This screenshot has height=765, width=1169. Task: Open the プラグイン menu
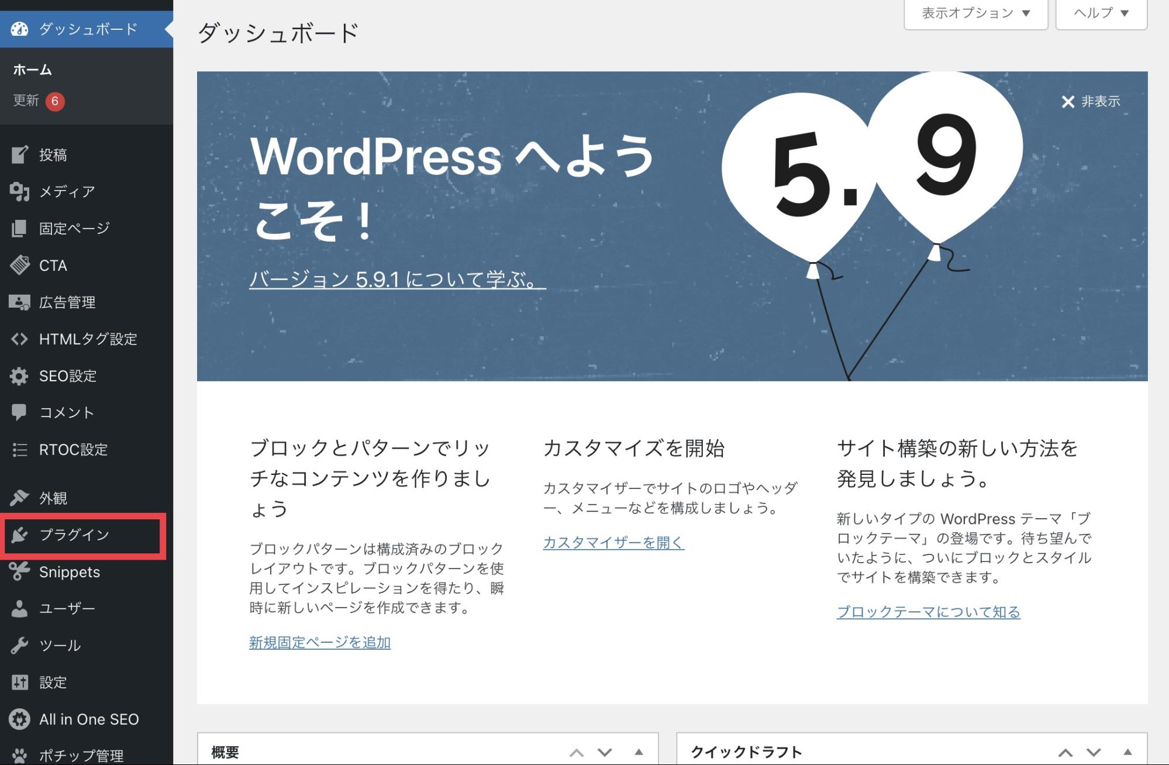pyautogui.click(x=87, y=535)
